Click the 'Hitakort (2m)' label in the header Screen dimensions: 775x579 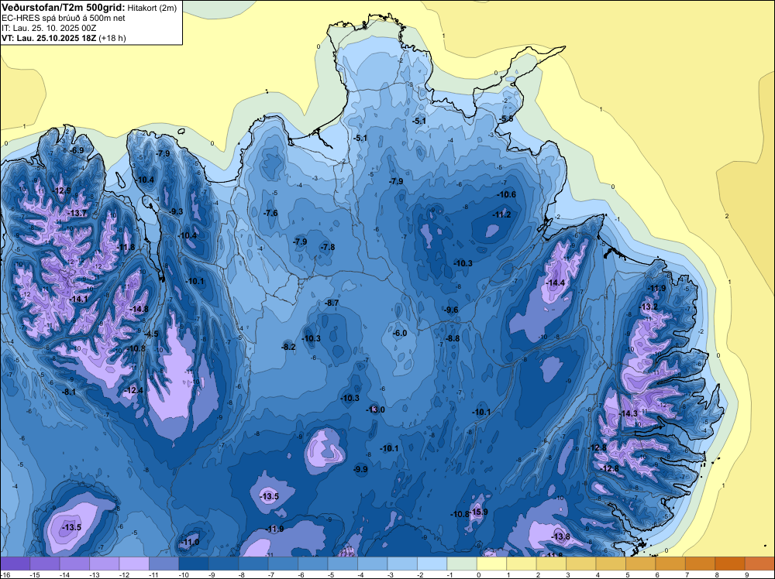click(x=152, y=8)
